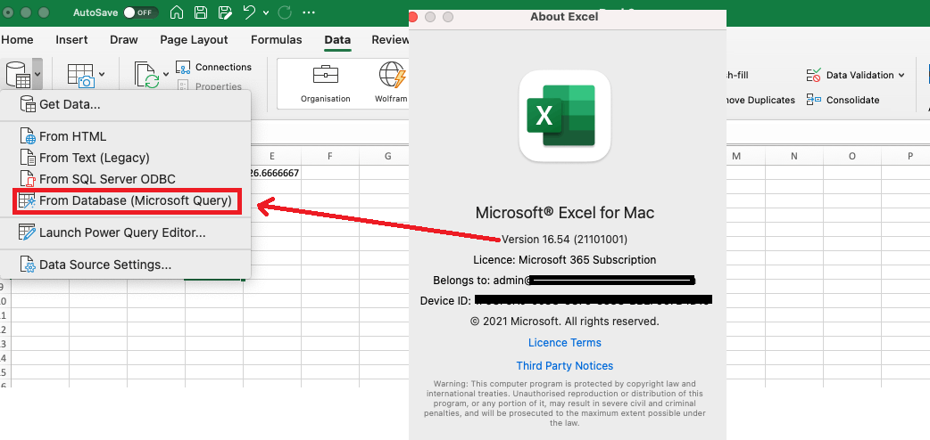Image resolution: width=930 pixels, height=440 pixels.
Task: Click the greyed Redo icon
Action: 285,12
